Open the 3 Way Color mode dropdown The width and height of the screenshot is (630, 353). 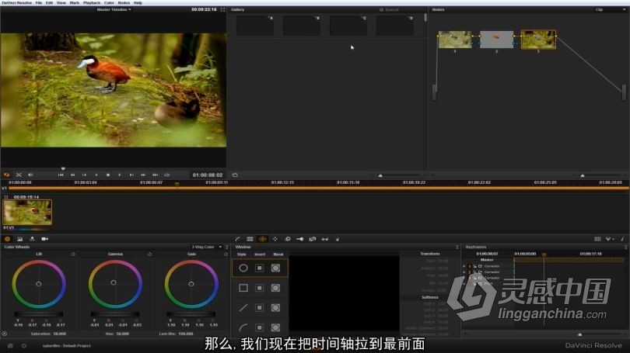(x=207, y=247)
